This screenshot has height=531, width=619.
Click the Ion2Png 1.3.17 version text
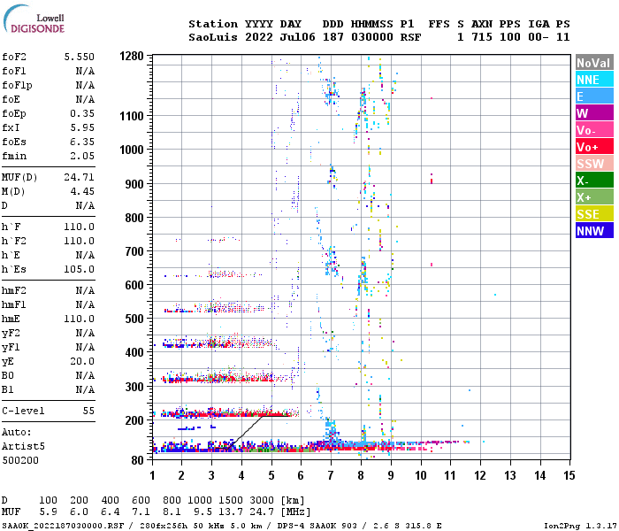[x=580, y=526]
